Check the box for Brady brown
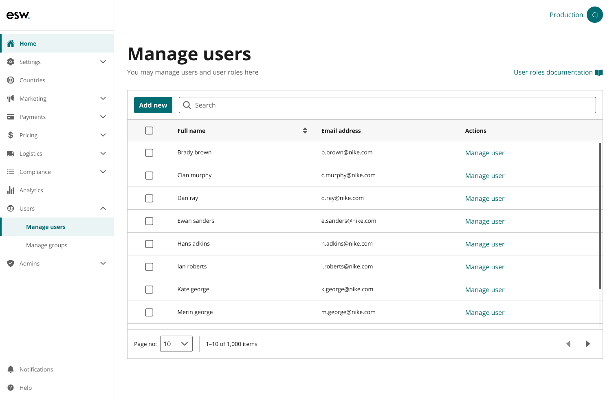This screenshot has width=616, height=400. click(149, 153)
